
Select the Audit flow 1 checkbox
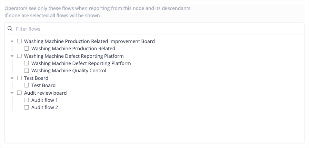(x=27, y=100)
